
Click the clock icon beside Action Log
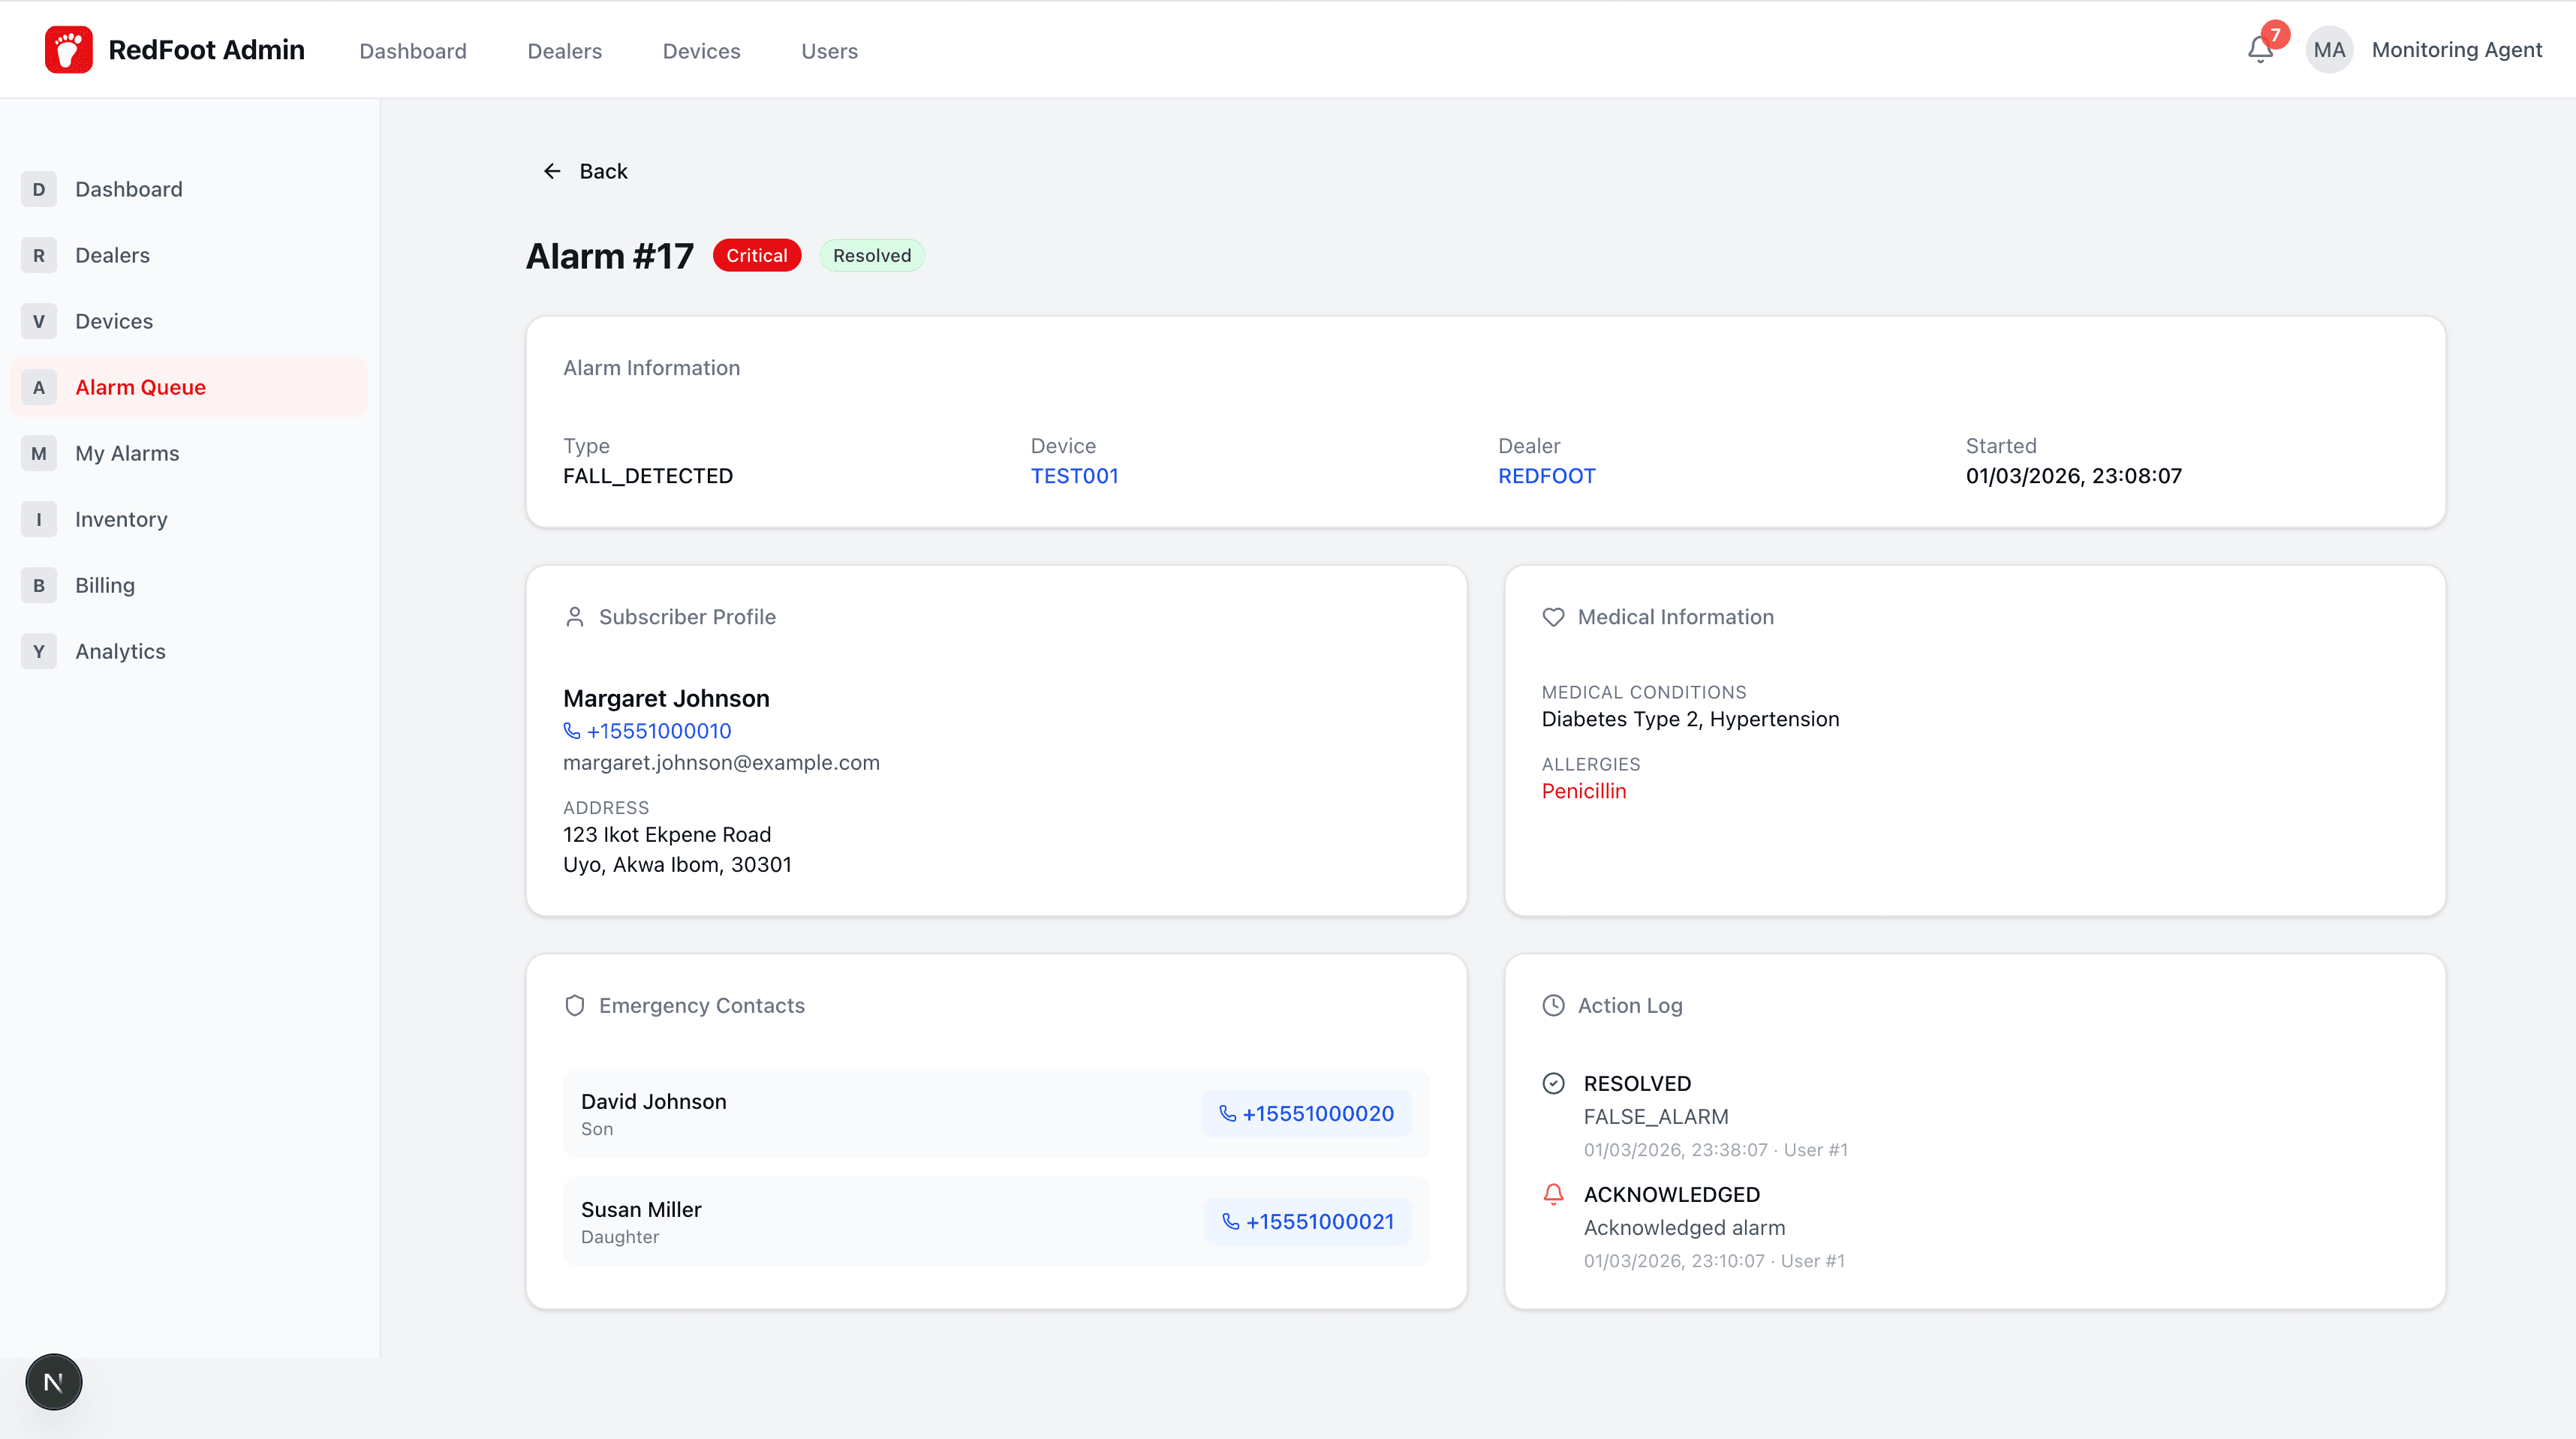click(x=1553, y=1005)
